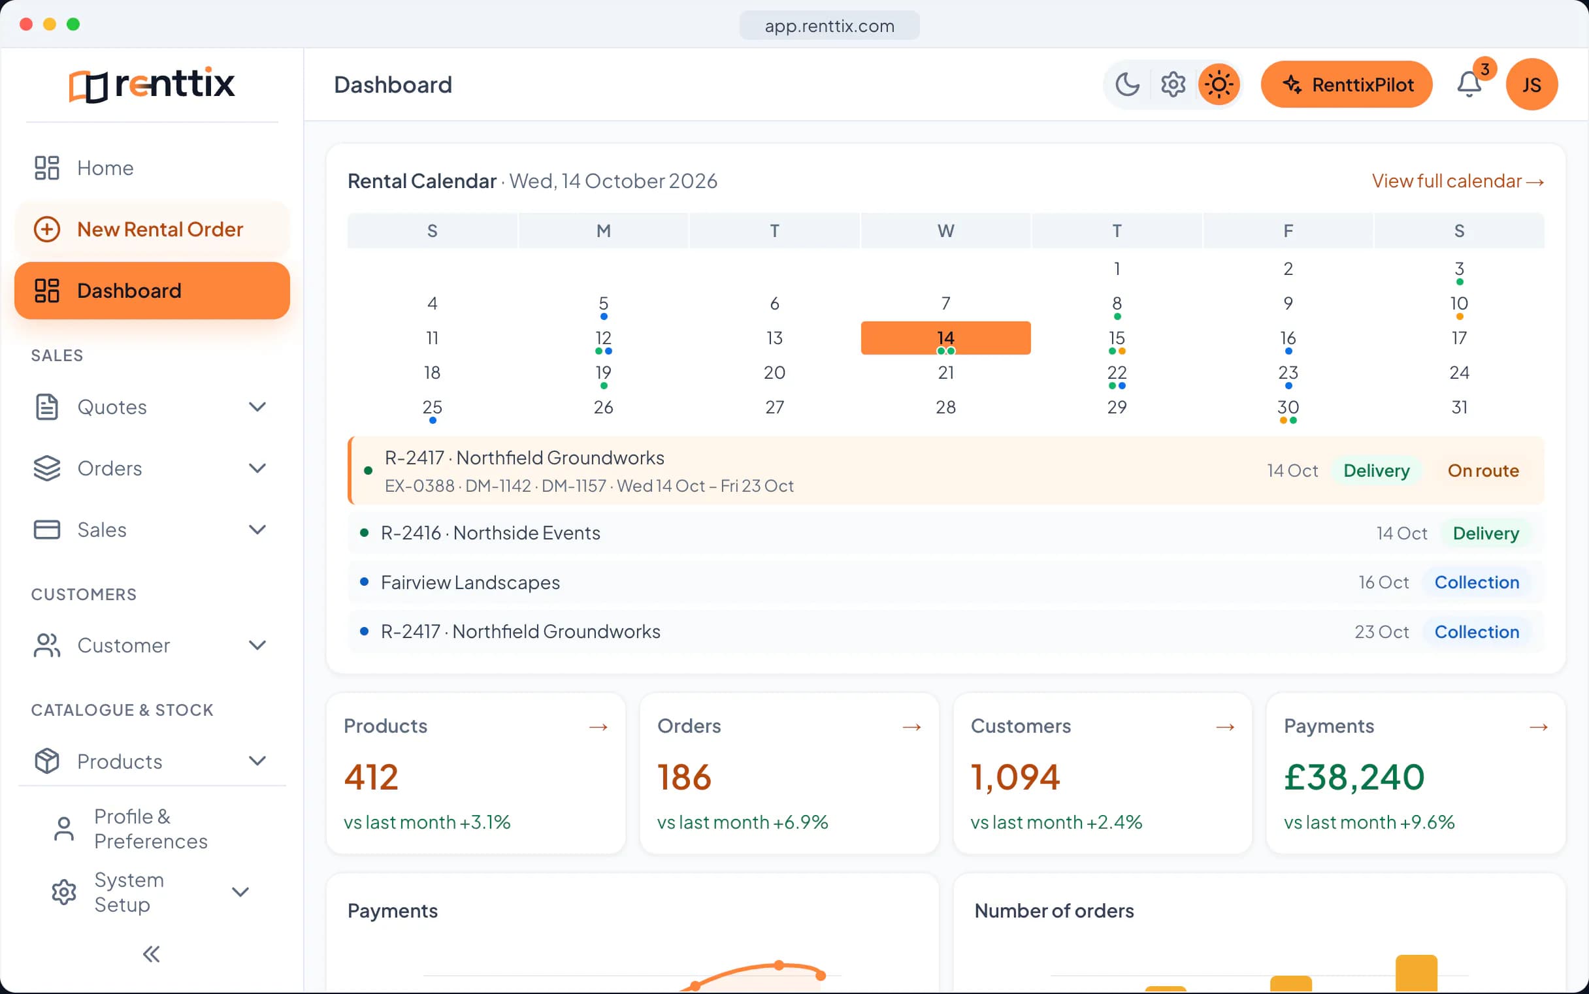Pick October 30 calendar day
Image resolution: width=1589 pixels, height=994 pixels.
pos(1287,408)
